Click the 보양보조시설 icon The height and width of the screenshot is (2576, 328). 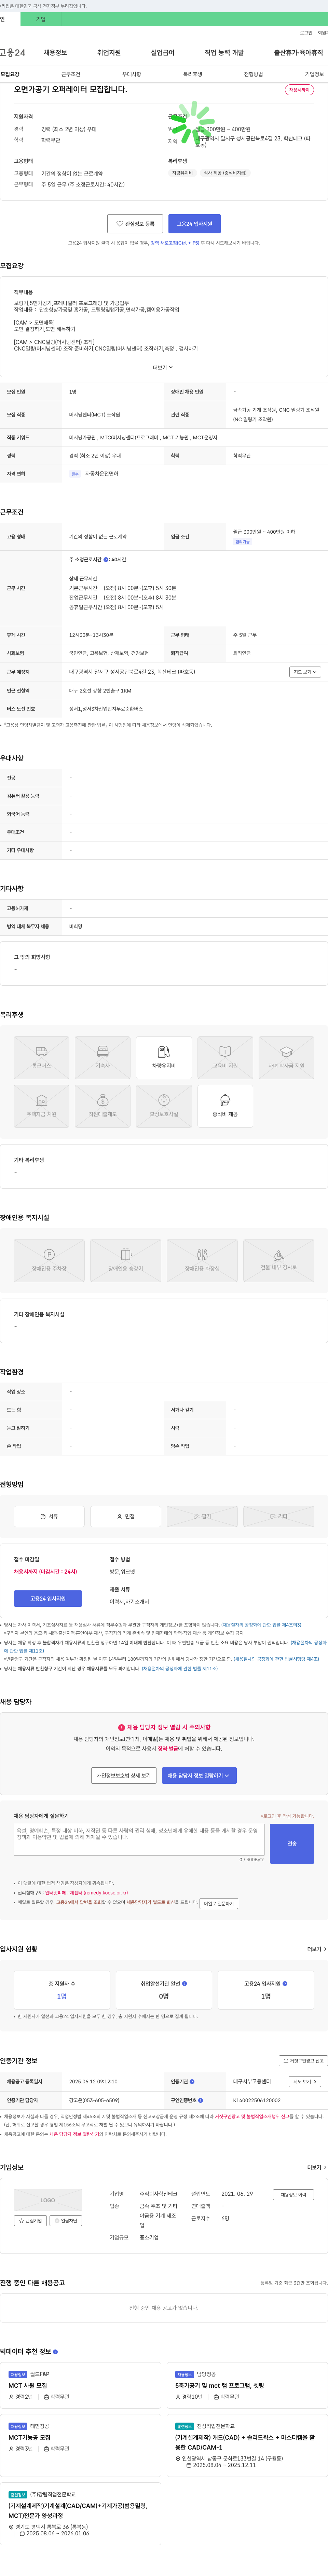click(x=164, y=1106)
